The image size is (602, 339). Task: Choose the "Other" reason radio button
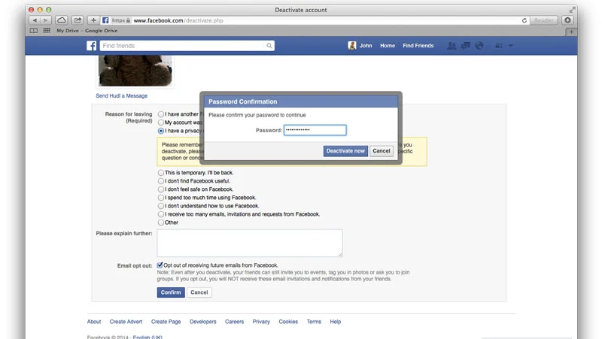pyautogui.click(x=161, y=222)
